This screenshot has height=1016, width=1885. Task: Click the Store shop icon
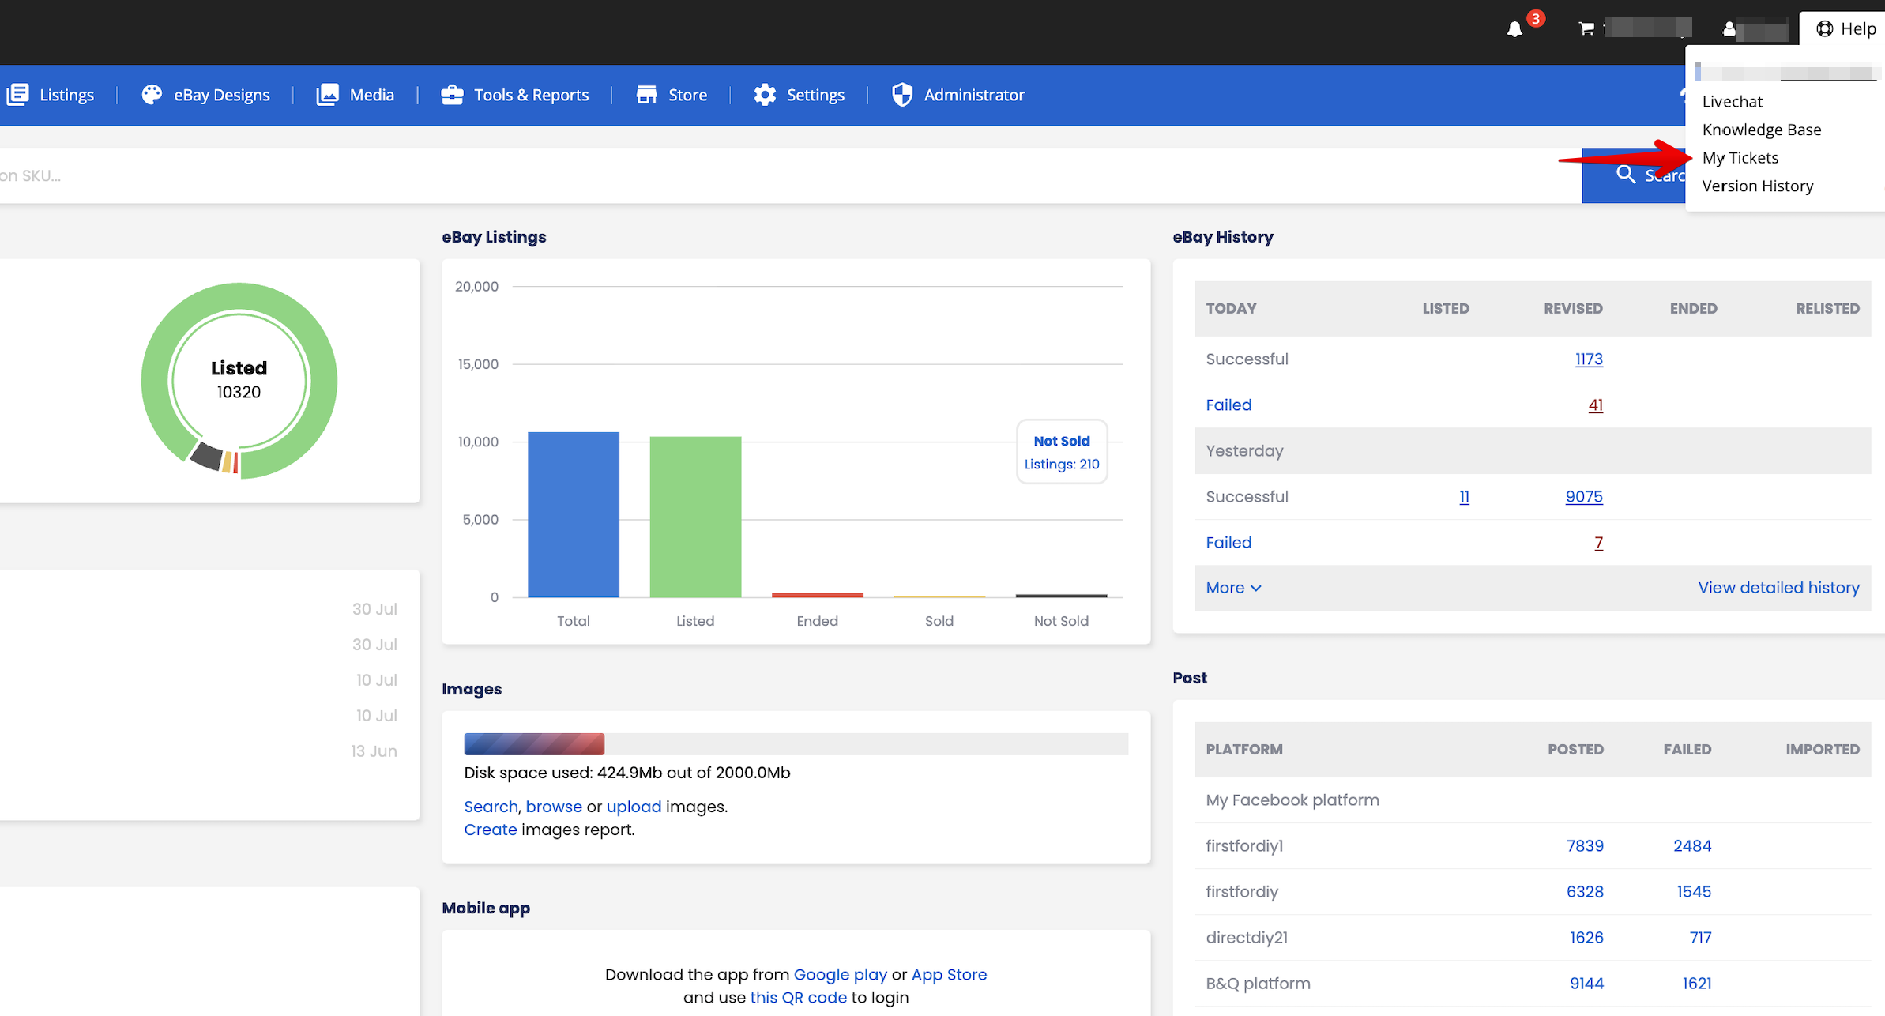pyautogui.click(x=646, y=95)
